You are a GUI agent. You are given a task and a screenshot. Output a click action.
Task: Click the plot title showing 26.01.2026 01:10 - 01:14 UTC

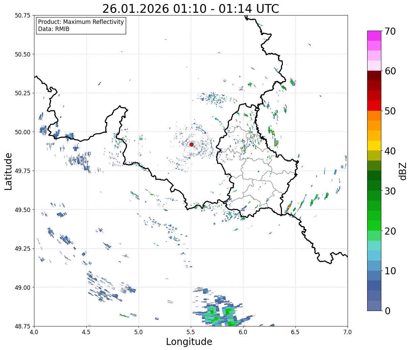click(191, 8)
